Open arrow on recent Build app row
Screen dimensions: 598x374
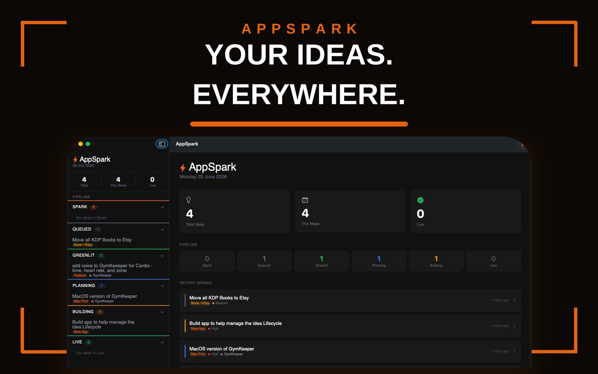[x=515, y=326]
